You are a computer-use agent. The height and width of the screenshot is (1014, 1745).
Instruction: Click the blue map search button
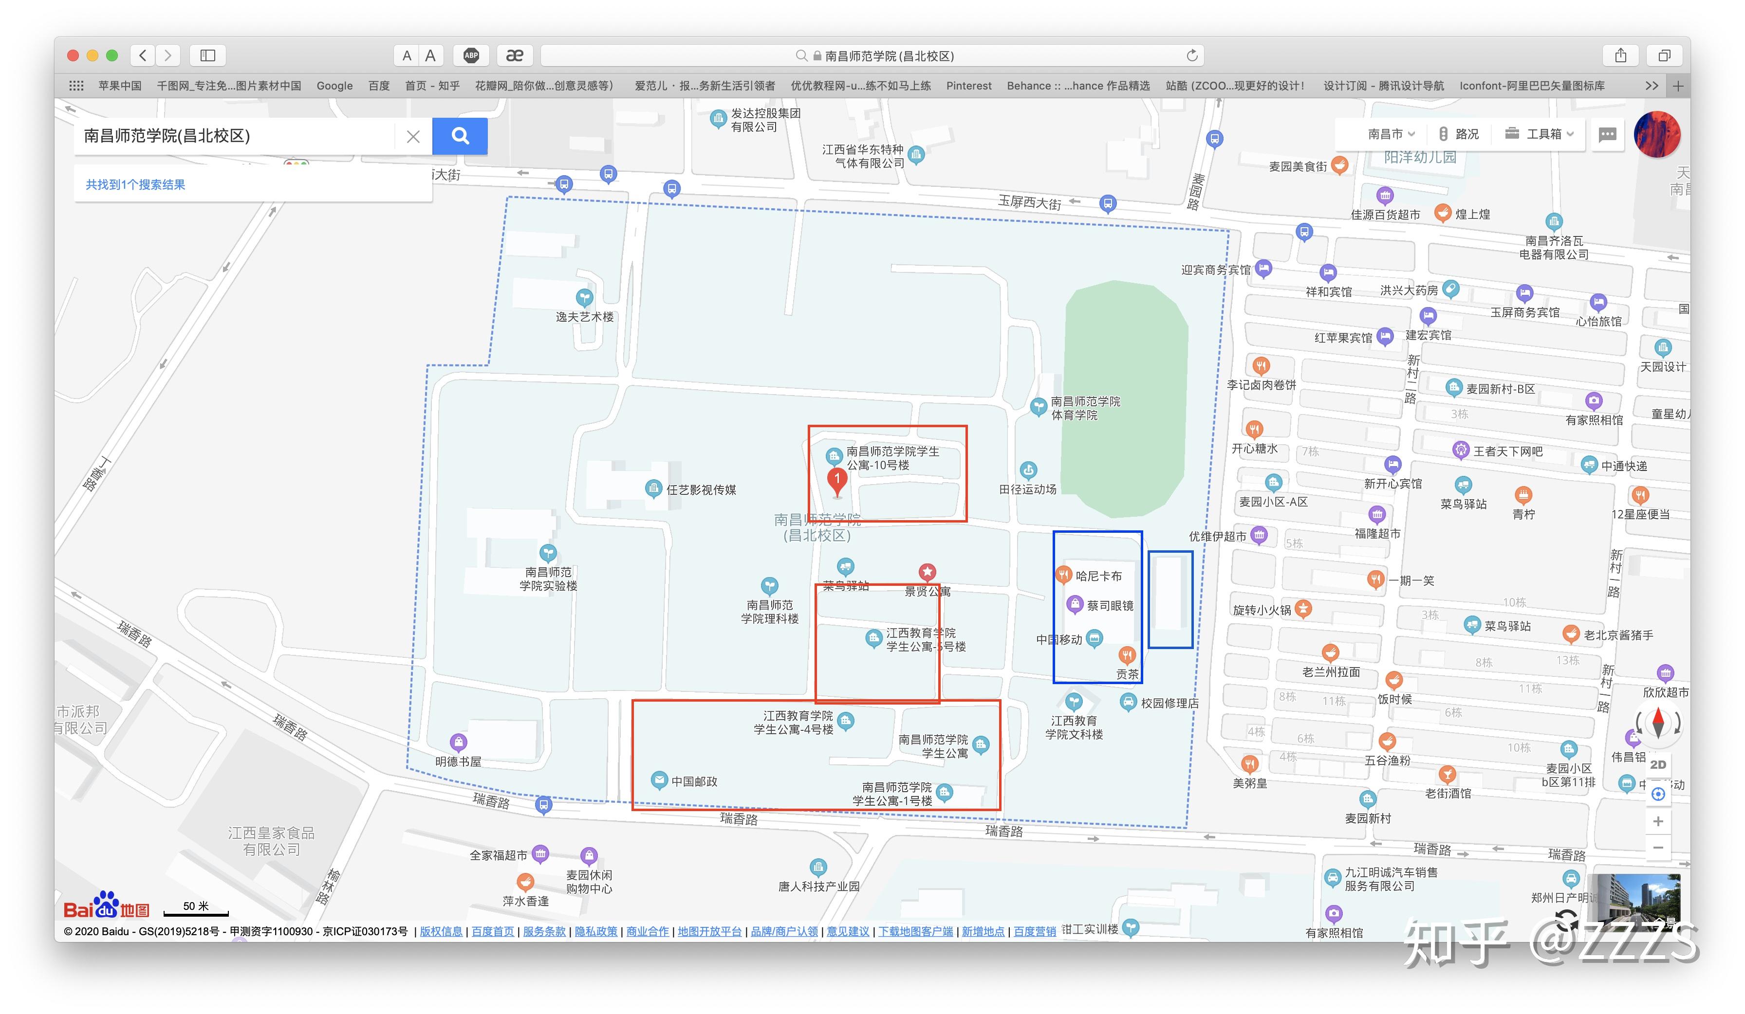tap(460, 136)
